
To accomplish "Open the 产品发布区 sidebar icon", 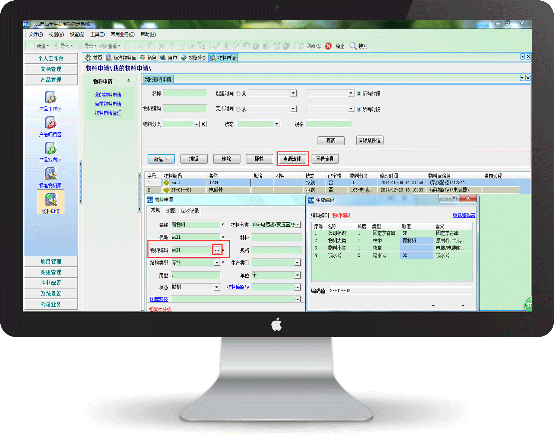I will pyautogui.click(x=50, y=148).
